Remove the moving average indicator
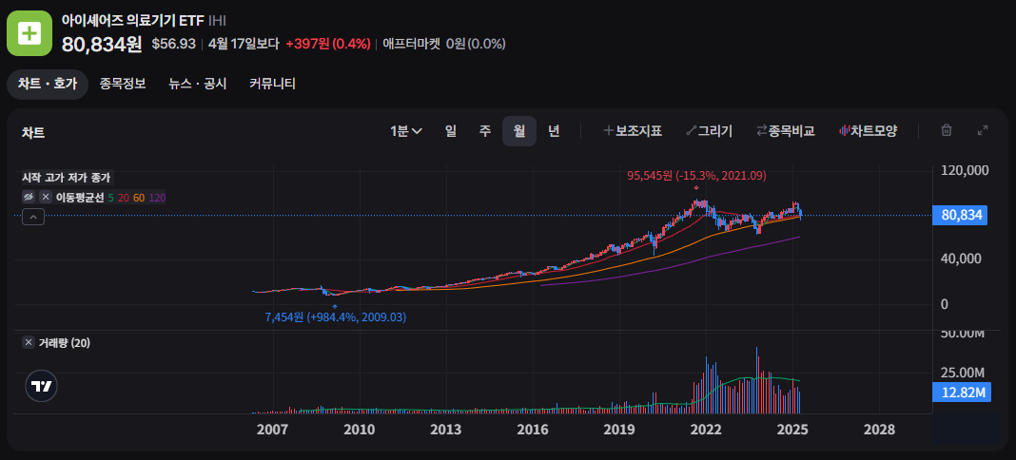The height and width of the screenshot is (460, 1016). [x=46, y=198]
